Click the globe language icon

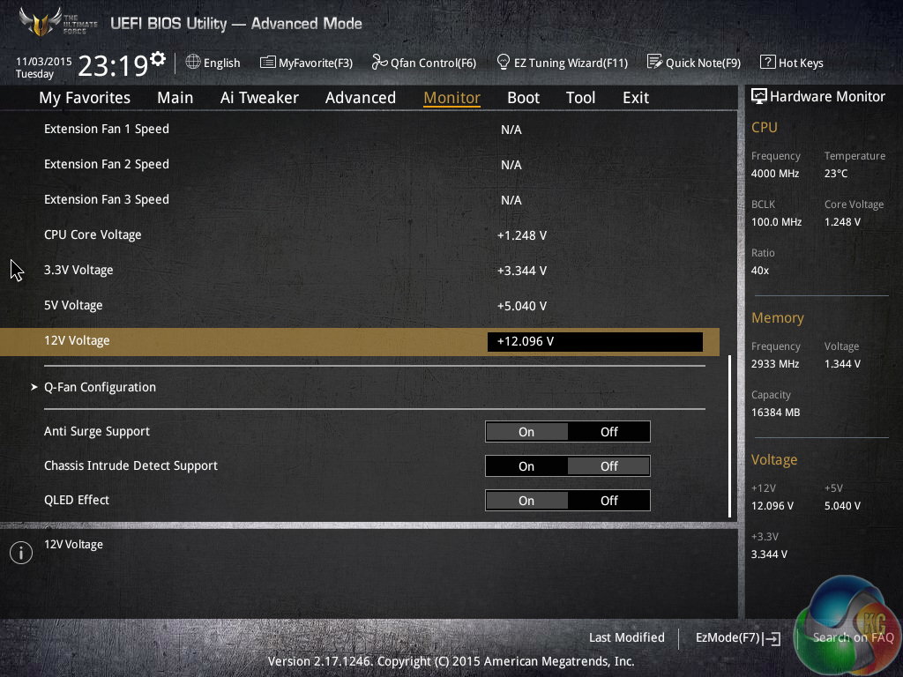193,63
